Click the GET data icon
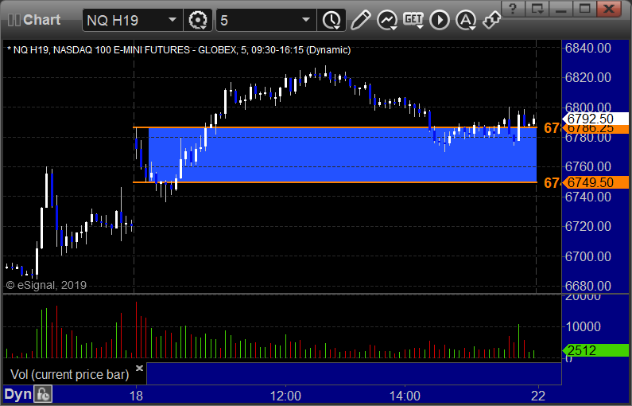632x406 pixels. 413,20
